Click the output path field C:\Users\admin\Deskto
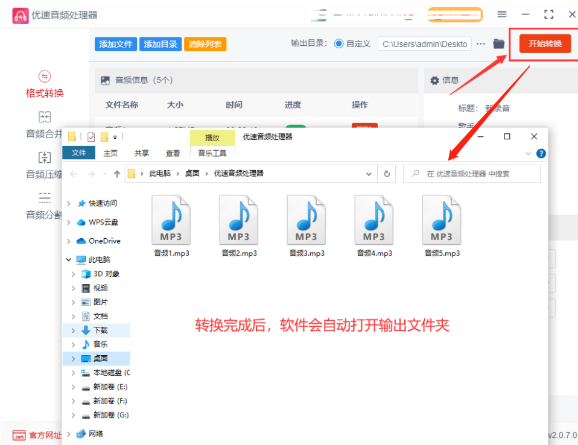Image resolution: width=578 pixels, height=445 pixels. click(x=424, y=44)
